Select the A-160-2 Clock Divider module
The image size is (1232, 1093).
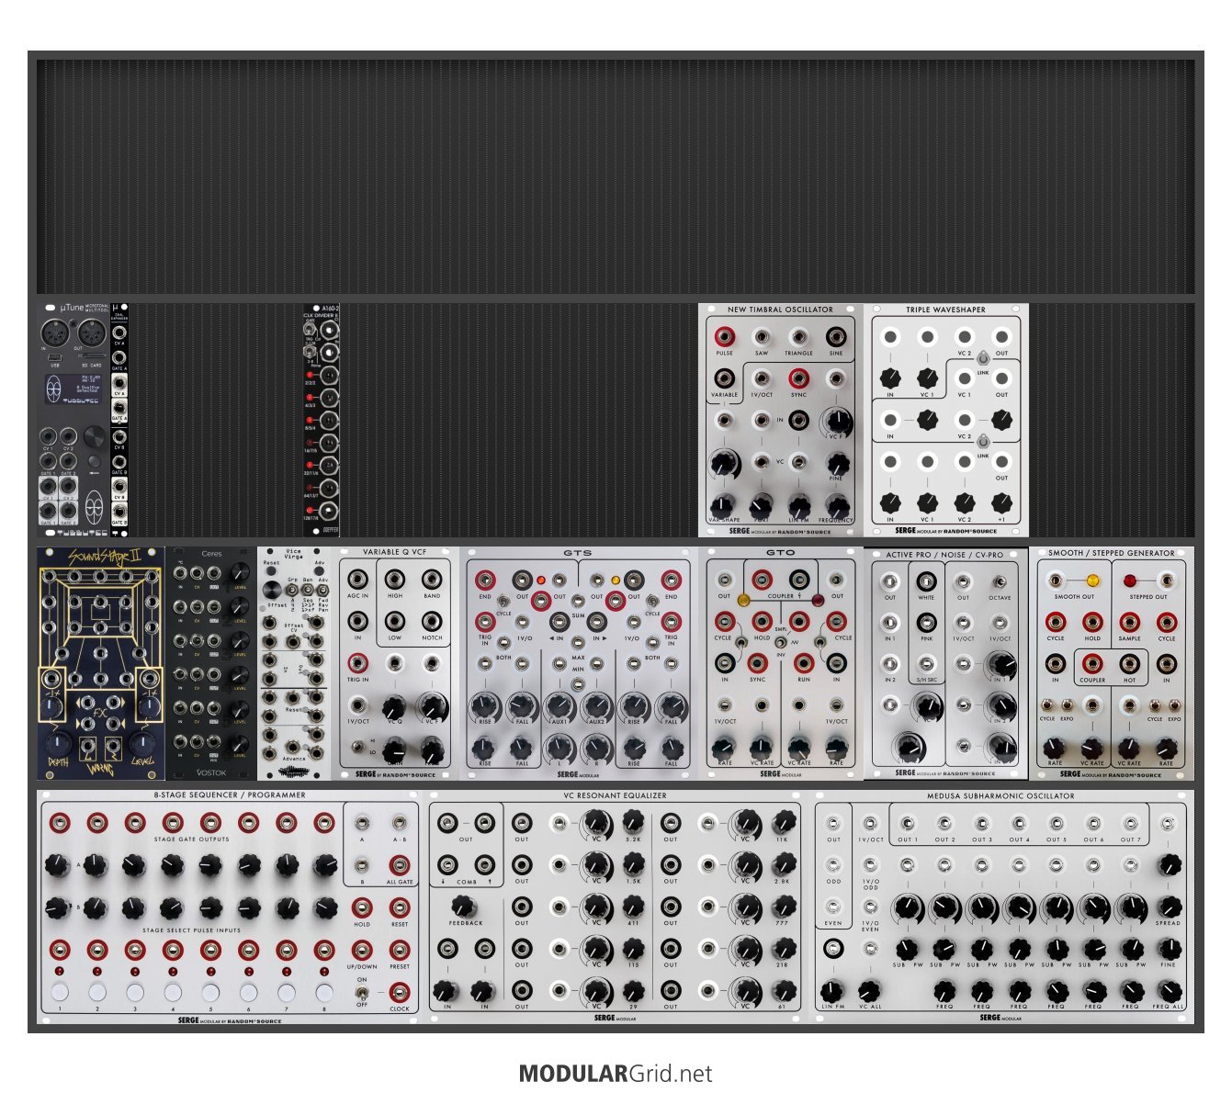click(322, 420)
